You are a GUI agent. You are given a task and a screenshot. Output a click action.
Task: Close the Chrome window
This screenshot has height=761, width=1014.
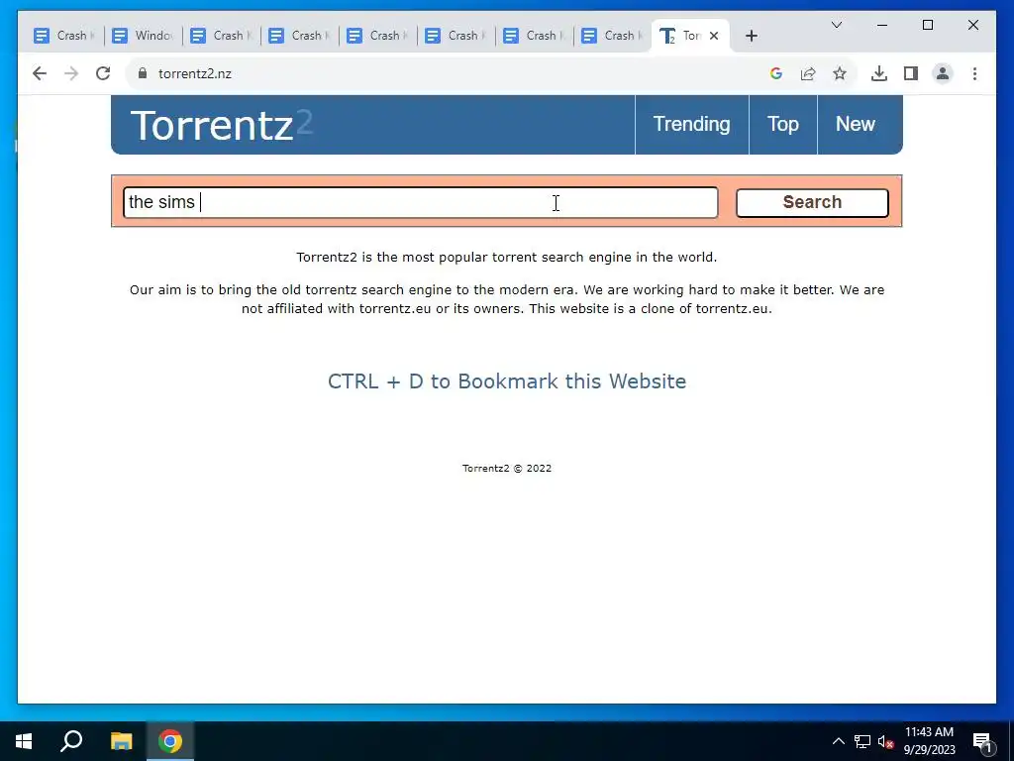pos(972,25)
